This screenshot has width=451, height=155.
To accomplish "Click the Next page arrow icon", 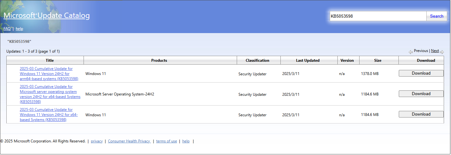I will coord(442,52).
